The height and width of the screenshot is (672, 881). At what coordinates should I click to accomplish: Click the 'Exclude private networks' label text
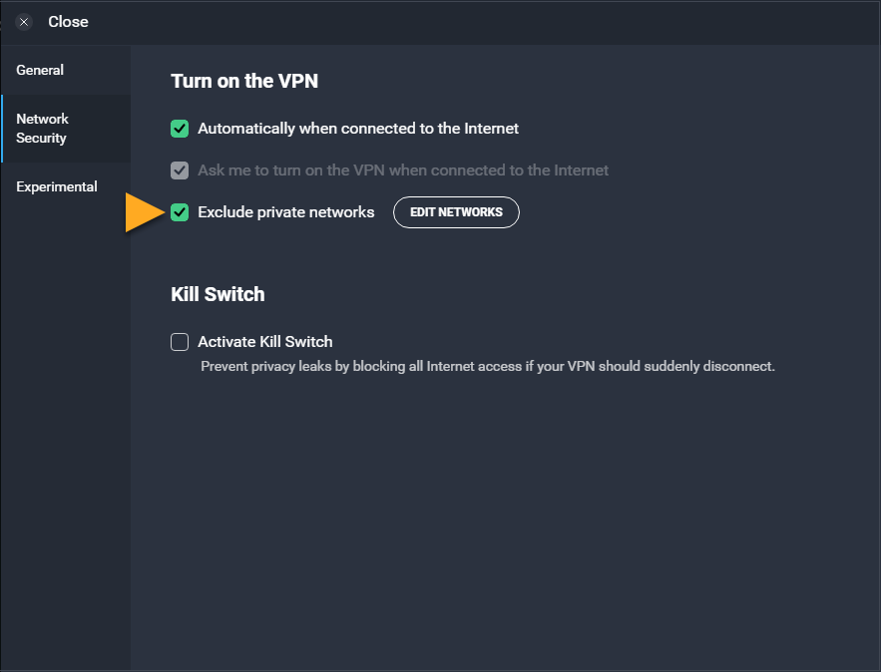point(286,212)
